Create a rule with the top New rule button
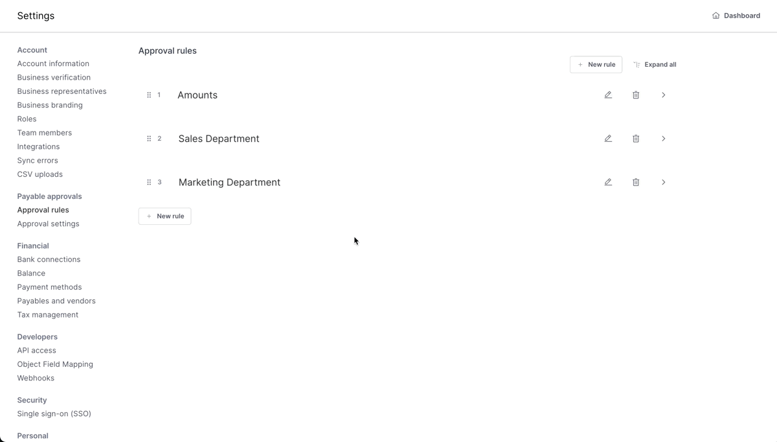The image size is (777, 442). pos(596,64)
